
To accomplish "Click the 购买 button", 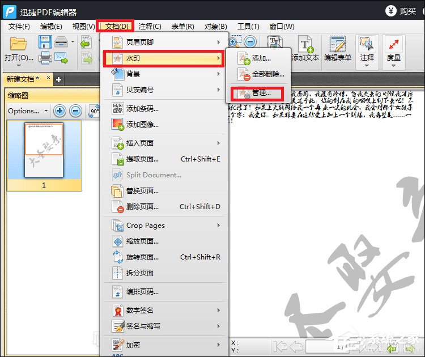I will tap(401, 11).
